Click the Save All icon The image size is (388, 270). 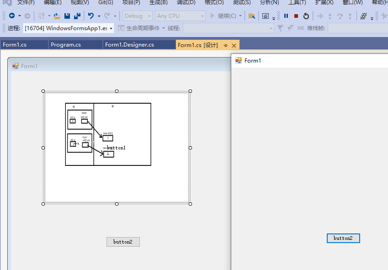pyautogui.click(x=77, y=16)
